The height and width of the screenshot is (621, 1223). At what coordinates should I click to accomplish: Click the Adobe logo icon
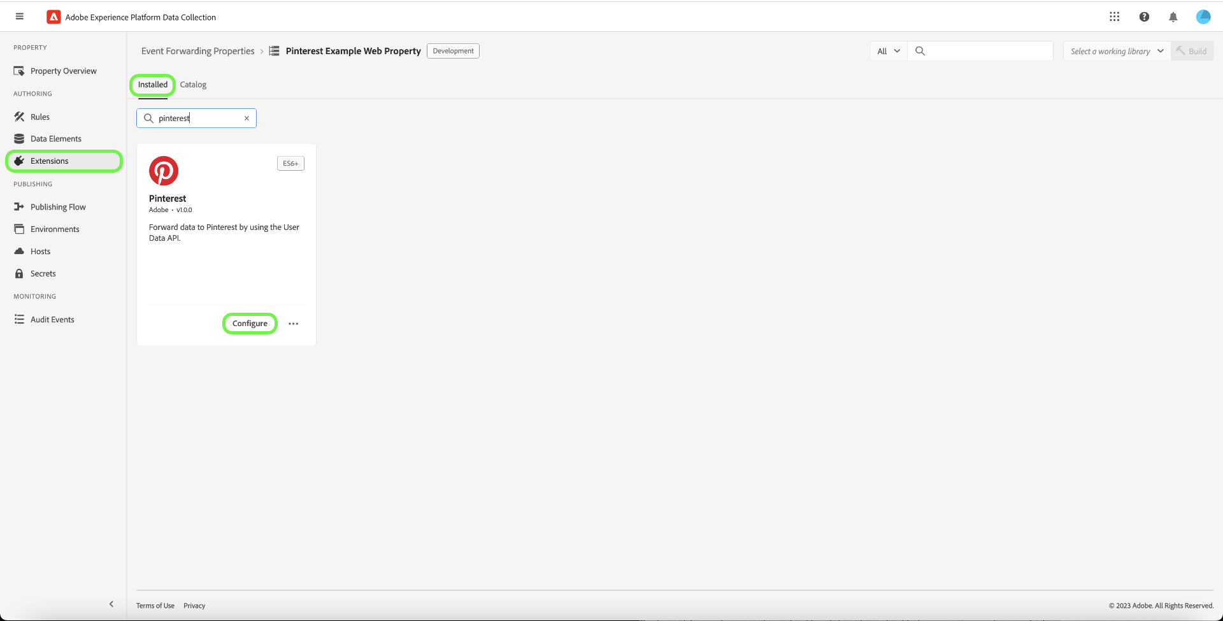[54, 17]
